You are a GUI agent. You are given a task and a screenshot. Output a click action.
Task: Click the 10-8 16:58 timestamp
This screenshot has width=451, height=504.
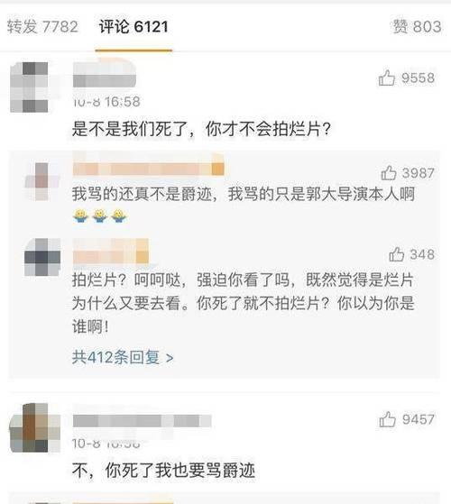coord(106,102)
